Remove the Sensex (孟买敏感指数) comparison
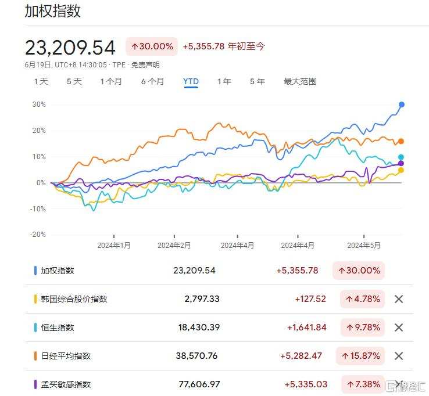 [399, 384]
